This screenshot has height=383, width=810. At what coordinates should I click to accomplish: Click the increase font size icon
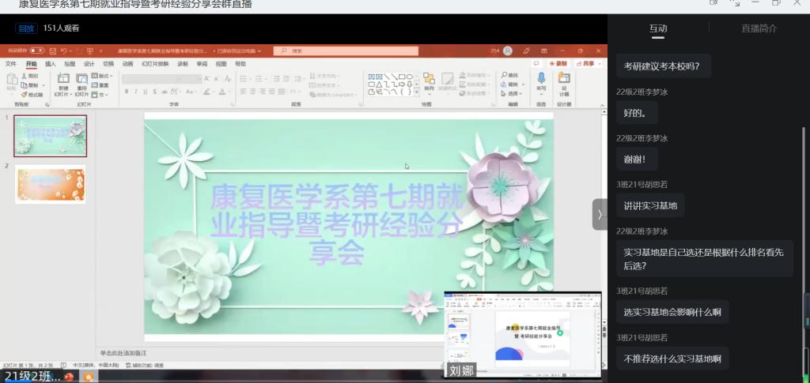(206, 79)
